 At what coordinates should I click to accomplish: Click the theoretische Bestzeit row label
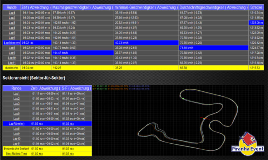tap(16, 149)
